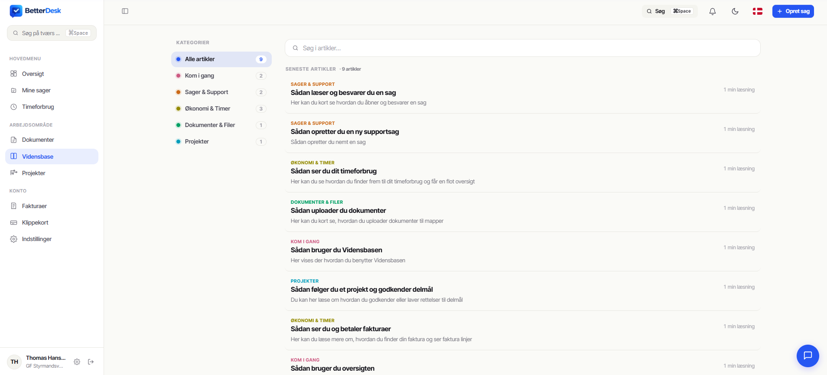The image size is (827, 375).
Task: Click the magnifier icon in article search
Action: click(x=295, y=48)
